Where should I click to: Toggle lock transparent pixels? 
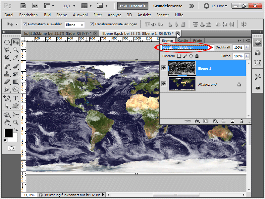click(x=179, y=56)
